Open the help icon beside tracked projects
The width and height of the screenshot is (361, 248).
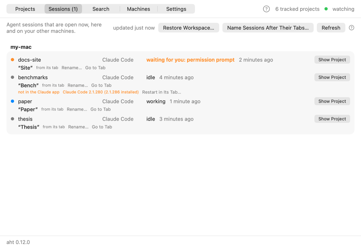click(266, 9)
